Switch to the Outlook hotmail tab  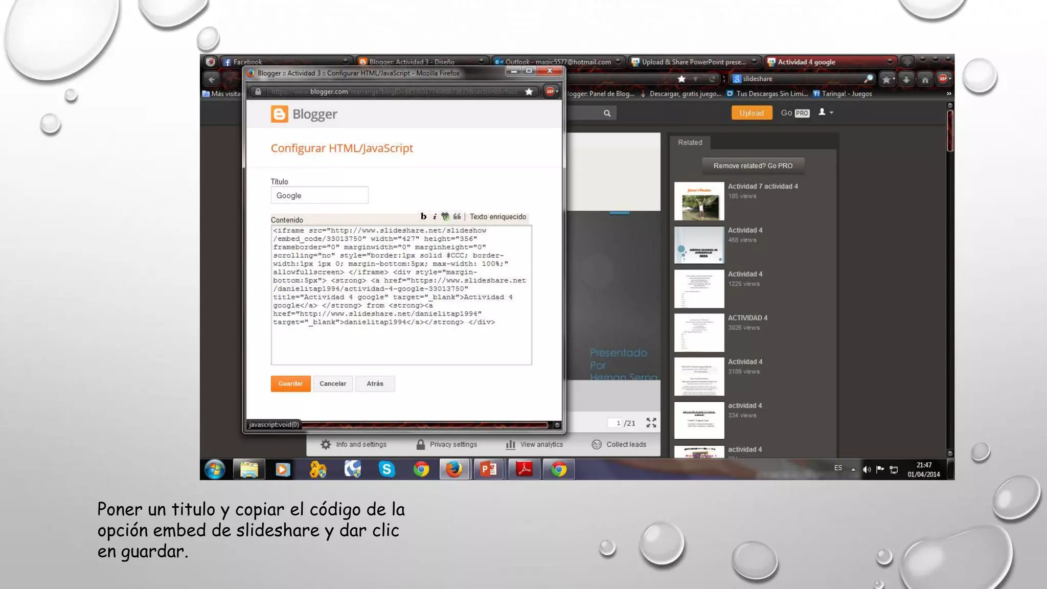(558, 62)
